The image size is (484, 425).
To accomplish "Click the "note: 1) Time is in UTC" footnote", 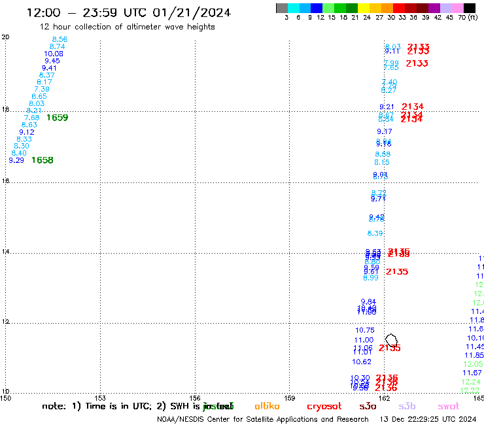I will coord(97,406).
